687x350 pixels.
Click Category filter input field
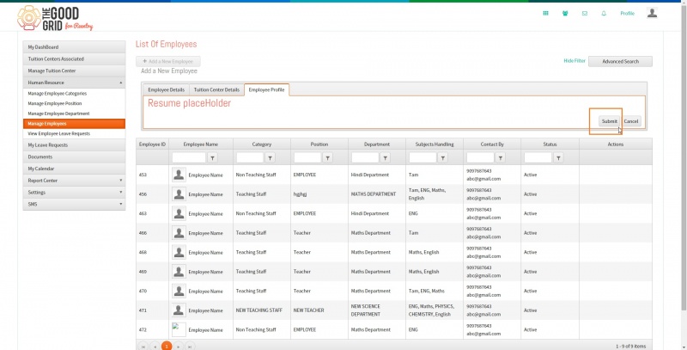pyautogui.click(x=250, y=157)
